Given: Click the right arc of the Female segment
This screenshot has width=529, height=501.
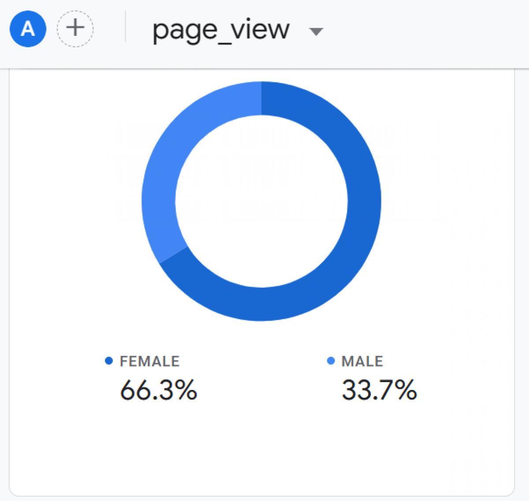Looking at the screenshot, I should coord(364,201).
